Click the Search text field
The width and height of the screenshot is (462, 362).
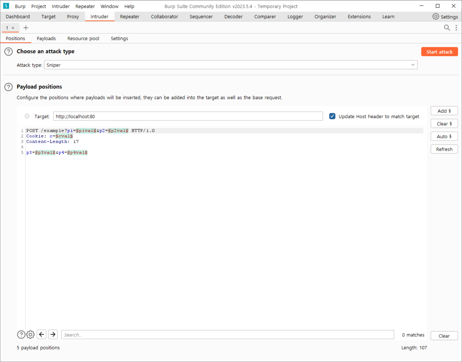click(227, 335)
